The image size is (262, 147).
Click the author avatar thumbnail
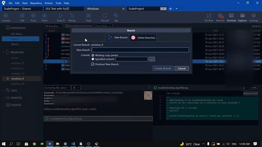(x=148, y=95)
